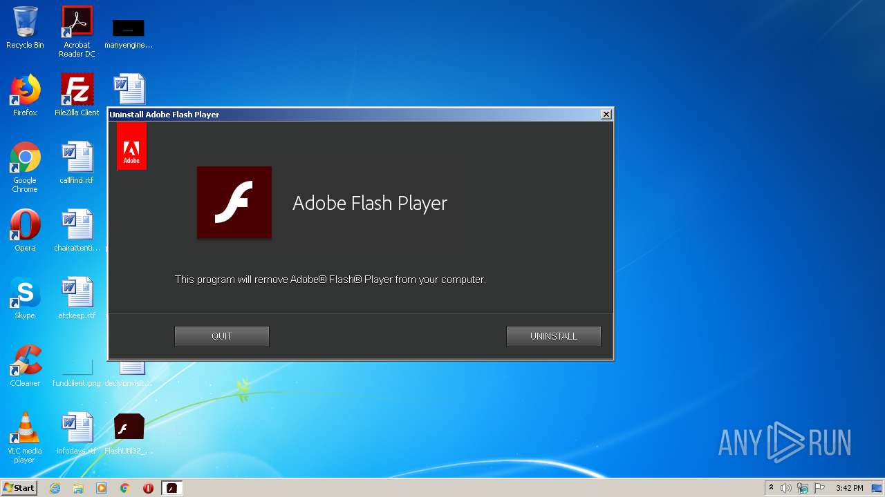Click the Flash uninstaller taskbar button
The image size is (885, 497).
[171, 488]
